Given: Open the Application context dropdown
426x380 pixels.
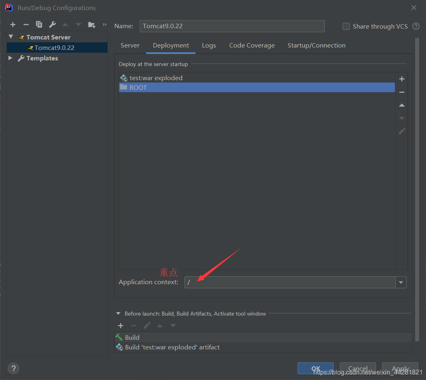Looking at the screenshot, I should [401, 283].
